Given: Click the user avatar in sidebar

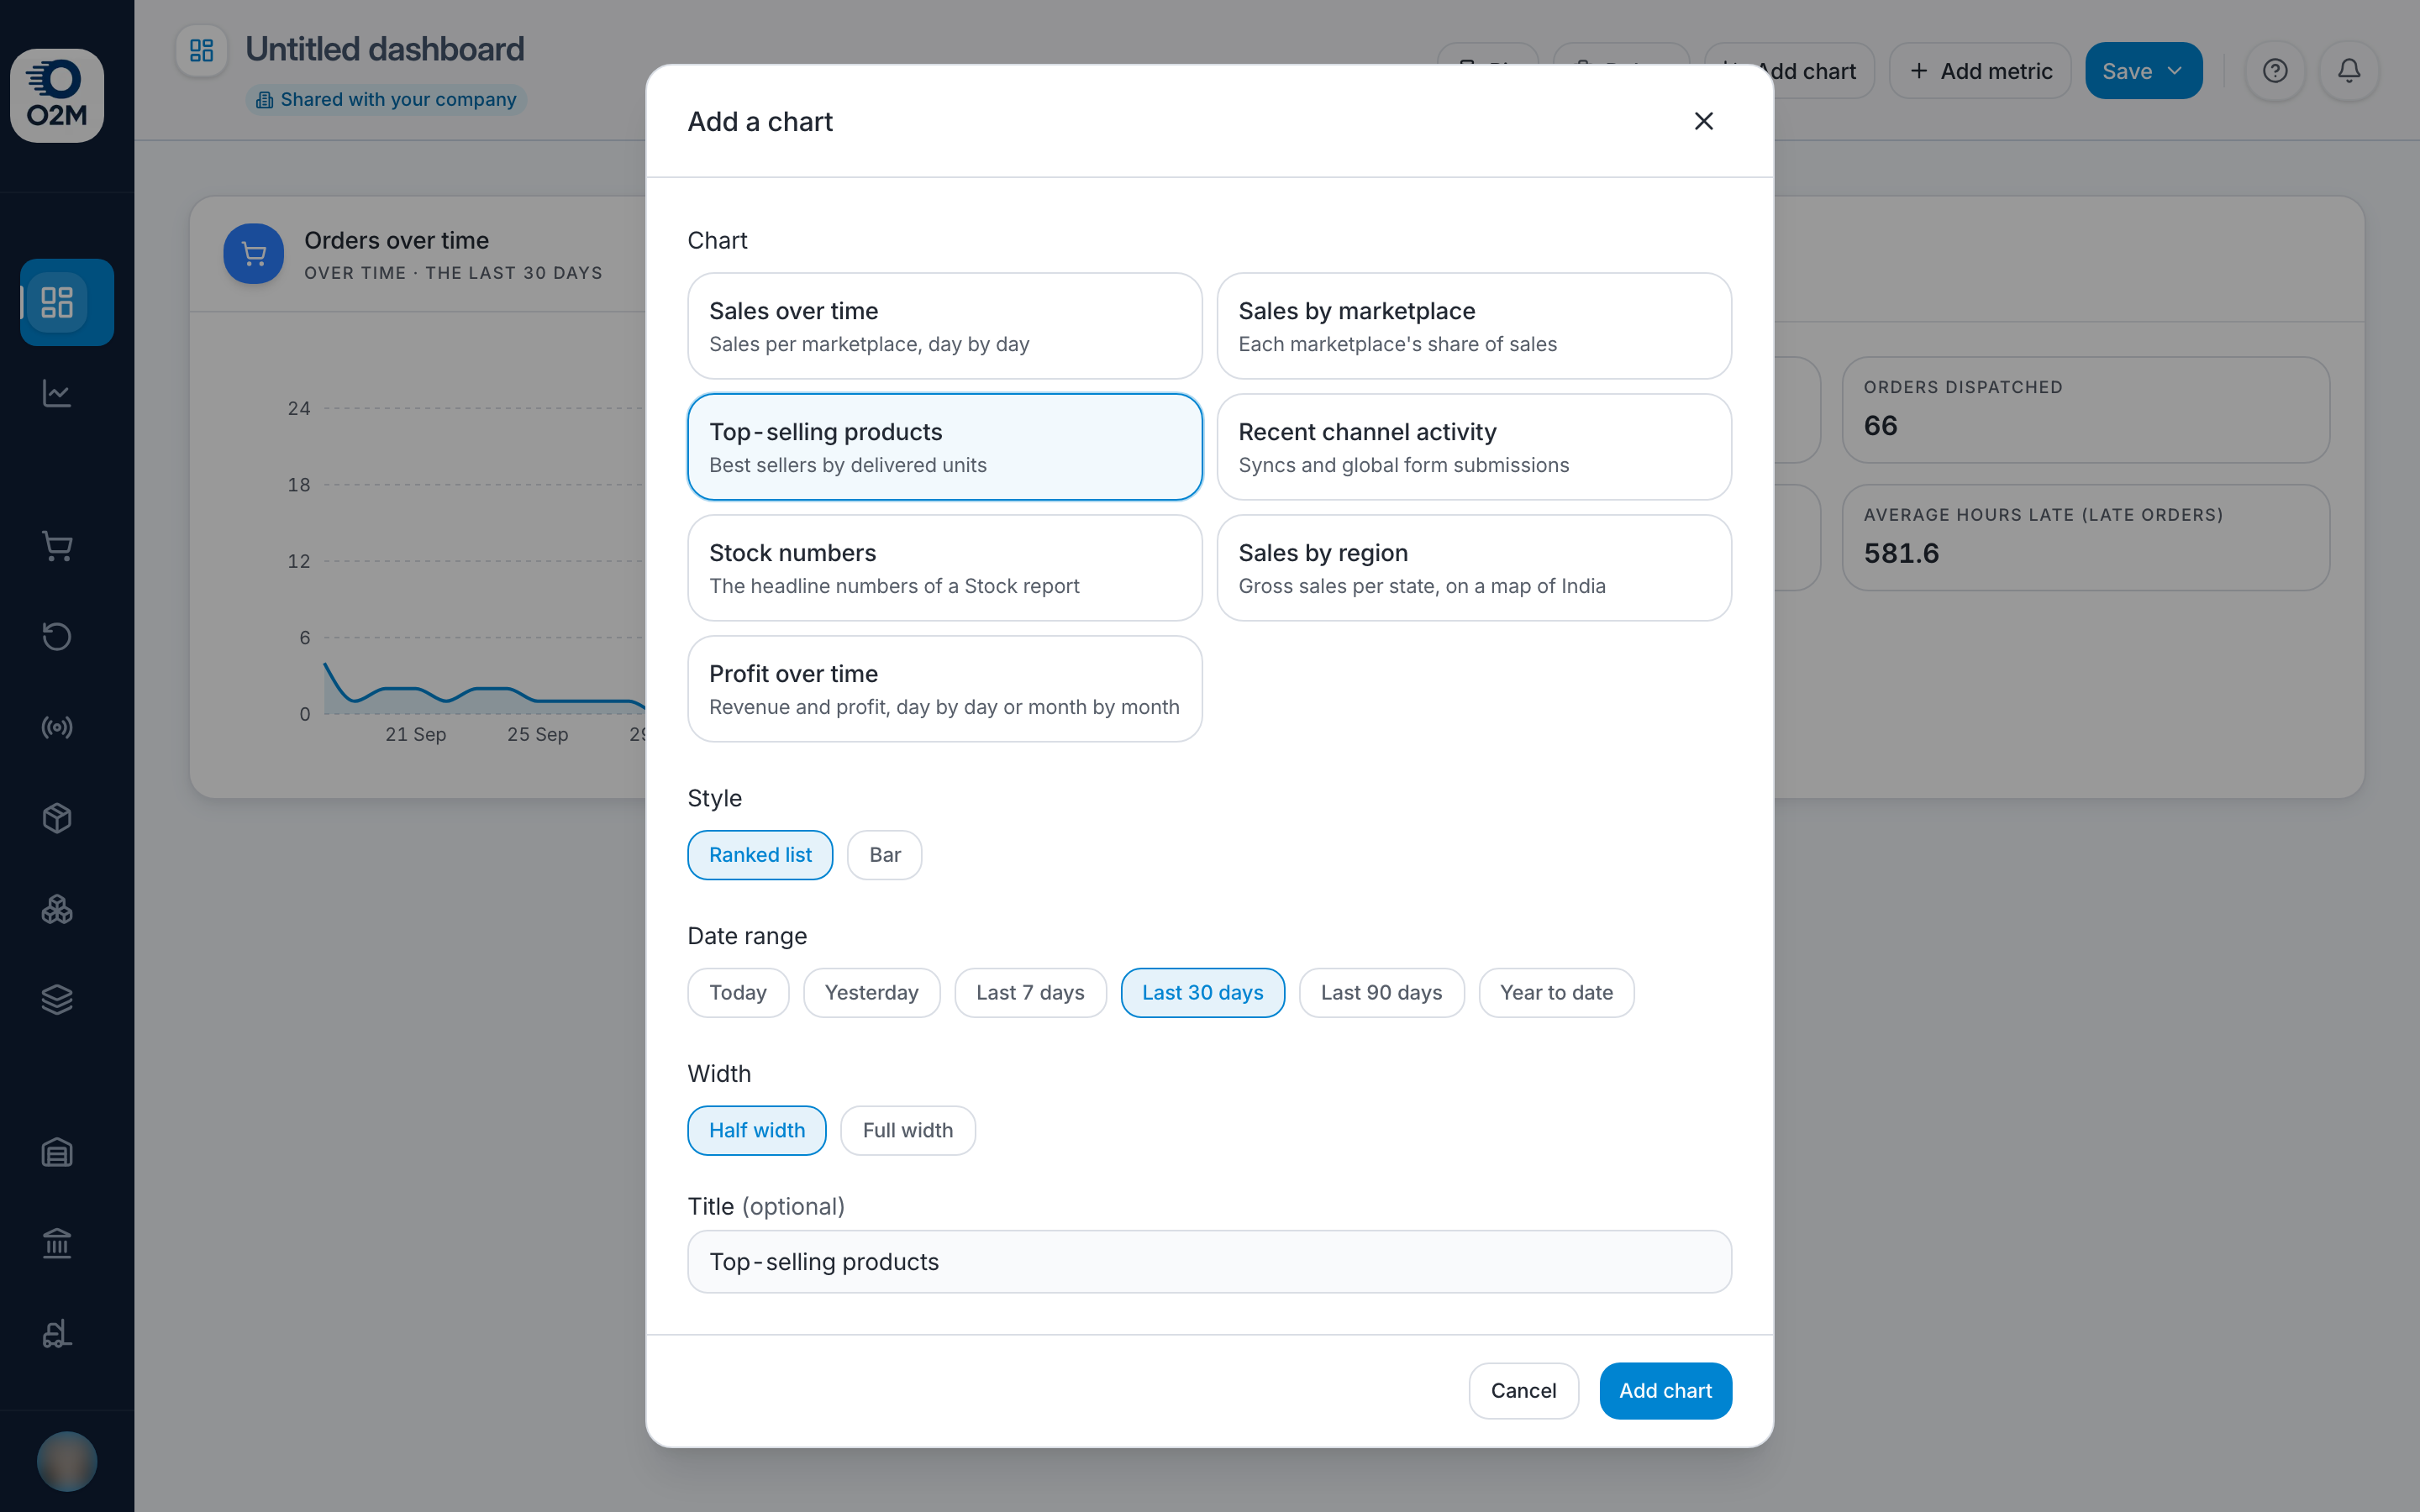Looking at the screenshot, I should [x=67, y=1461].
